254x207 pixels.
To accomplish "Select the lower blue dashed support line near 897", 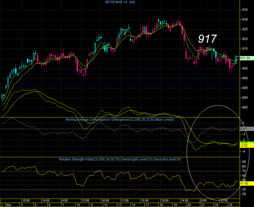I will click(x=120, y=84).
